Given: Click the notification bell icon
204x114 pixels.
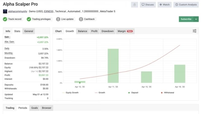Looking at the screenshot, I should tap(134, 5).
